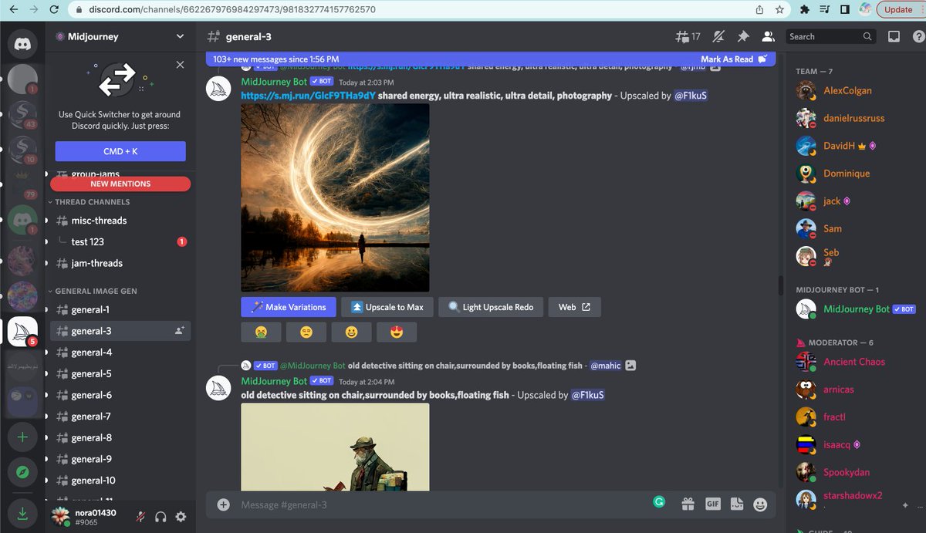Open Grammarly icon in message box
This screenshot has width=926, height=533.
(x=659, y=501)
